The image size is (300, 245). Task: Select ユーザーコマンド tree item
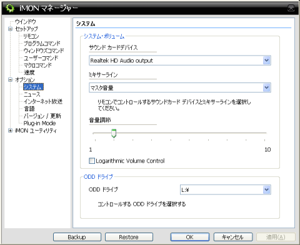(41, 58)
